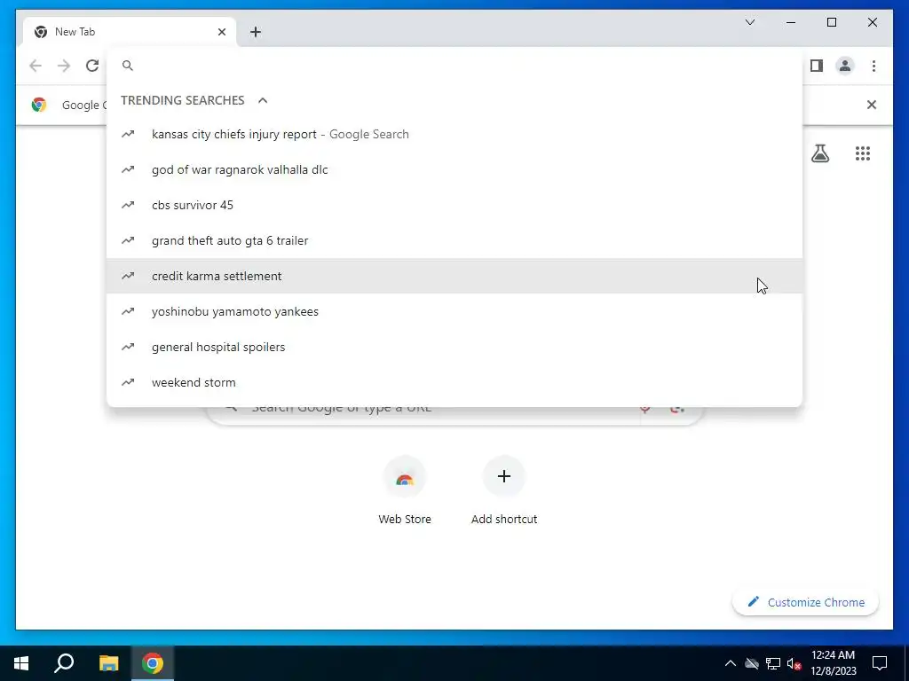Open the profile avatar icon
Image resolution: width=909 pixels, height=681 pixels.
pos(845,66)
